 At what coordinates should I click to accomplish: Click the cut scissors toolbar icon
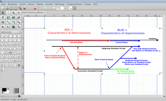coord(35,8)
